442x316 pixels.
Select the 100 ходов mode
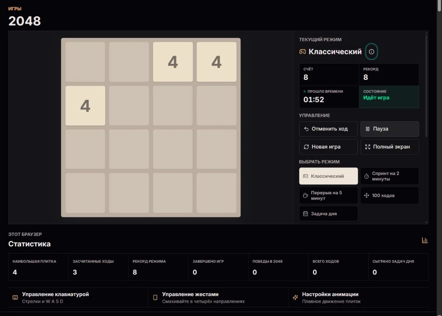390,195
